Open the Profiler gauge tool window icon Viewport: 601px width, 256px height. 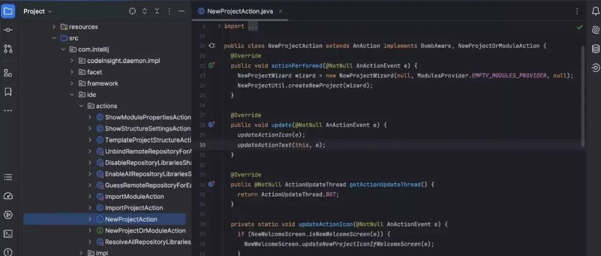pos(8,196)
